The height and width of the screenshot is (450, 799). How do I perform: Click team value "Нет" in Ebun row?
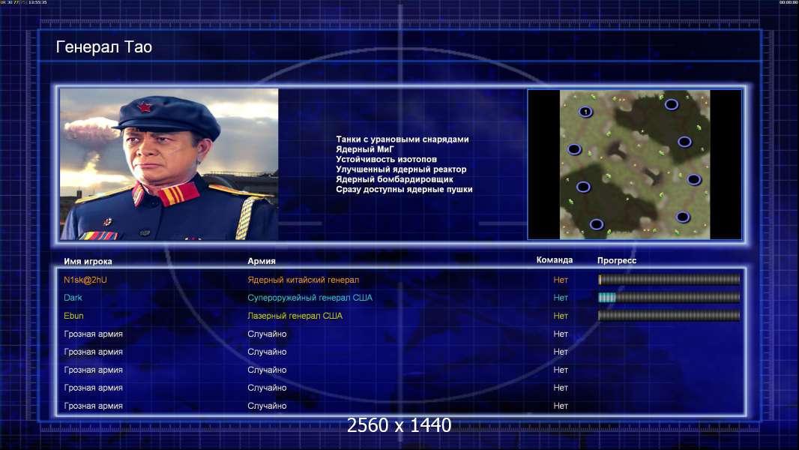[x=561, y=316]
